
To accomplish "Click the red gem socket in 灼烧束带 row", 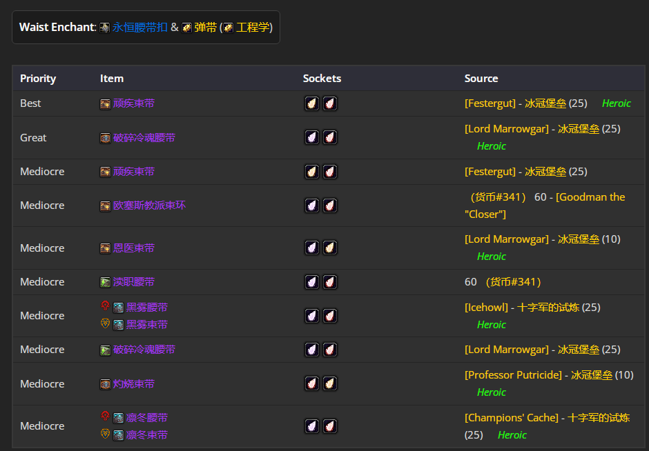I will pyautogui.click(x=312, y=383).
